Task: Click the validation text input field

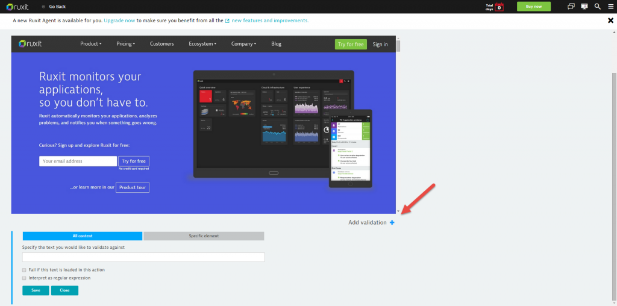Action: click(x=143, y=257)
